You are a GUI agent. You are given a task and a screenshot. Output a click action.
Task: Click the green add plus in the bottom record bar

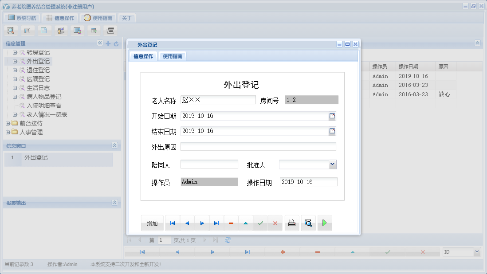point(283,251)
